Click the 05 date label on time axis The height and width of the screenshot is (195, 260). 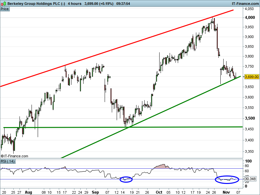[x=168, y=192]
